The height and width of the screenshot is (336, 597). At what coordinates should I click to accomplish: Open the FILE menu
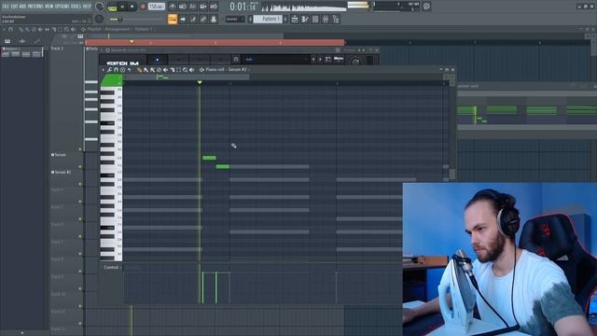(x=6, y=7)
